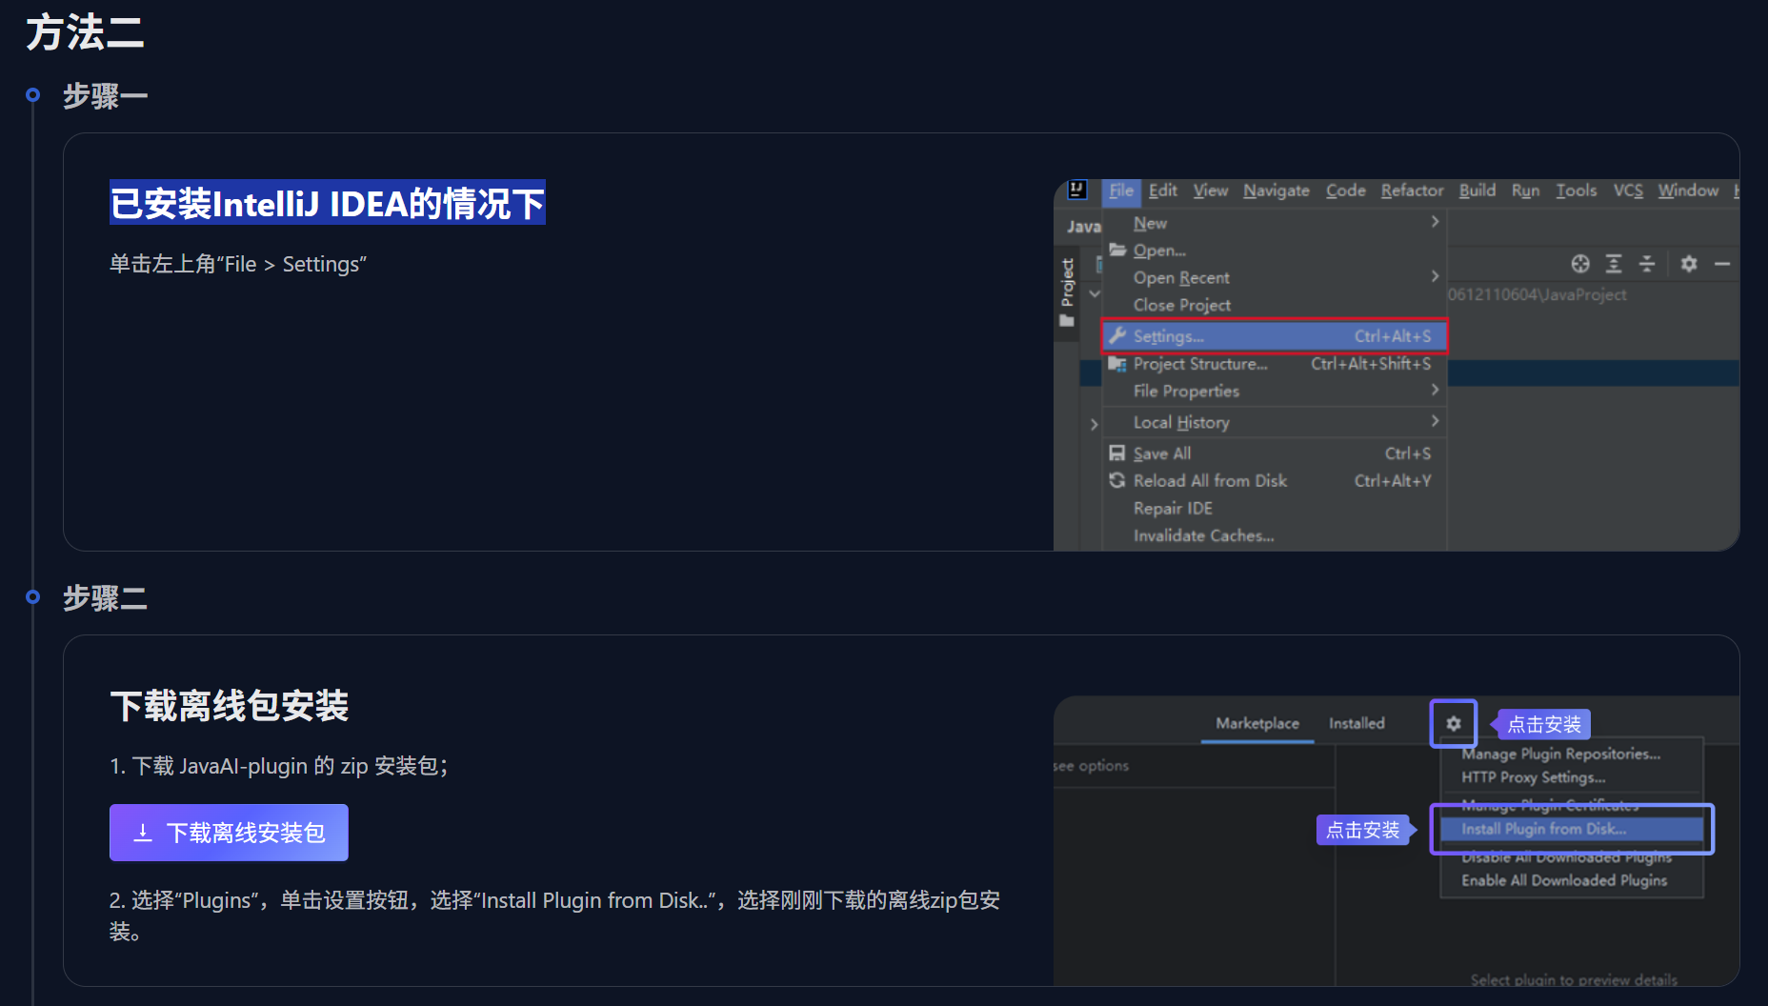Choose New in the File menu
The width and height of the screenshot is (1768, 1006).
point(1275,223)
